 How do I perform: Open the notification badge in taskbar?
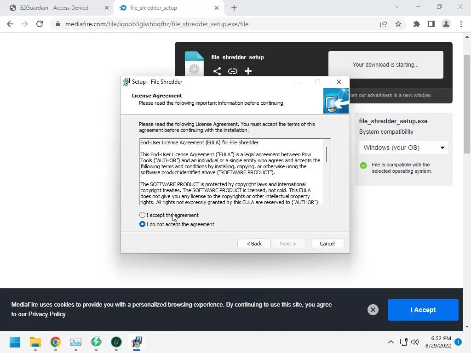point(458,342)
